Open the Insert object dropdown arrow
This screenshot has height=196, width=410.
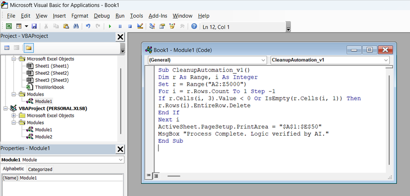(26, 26)
